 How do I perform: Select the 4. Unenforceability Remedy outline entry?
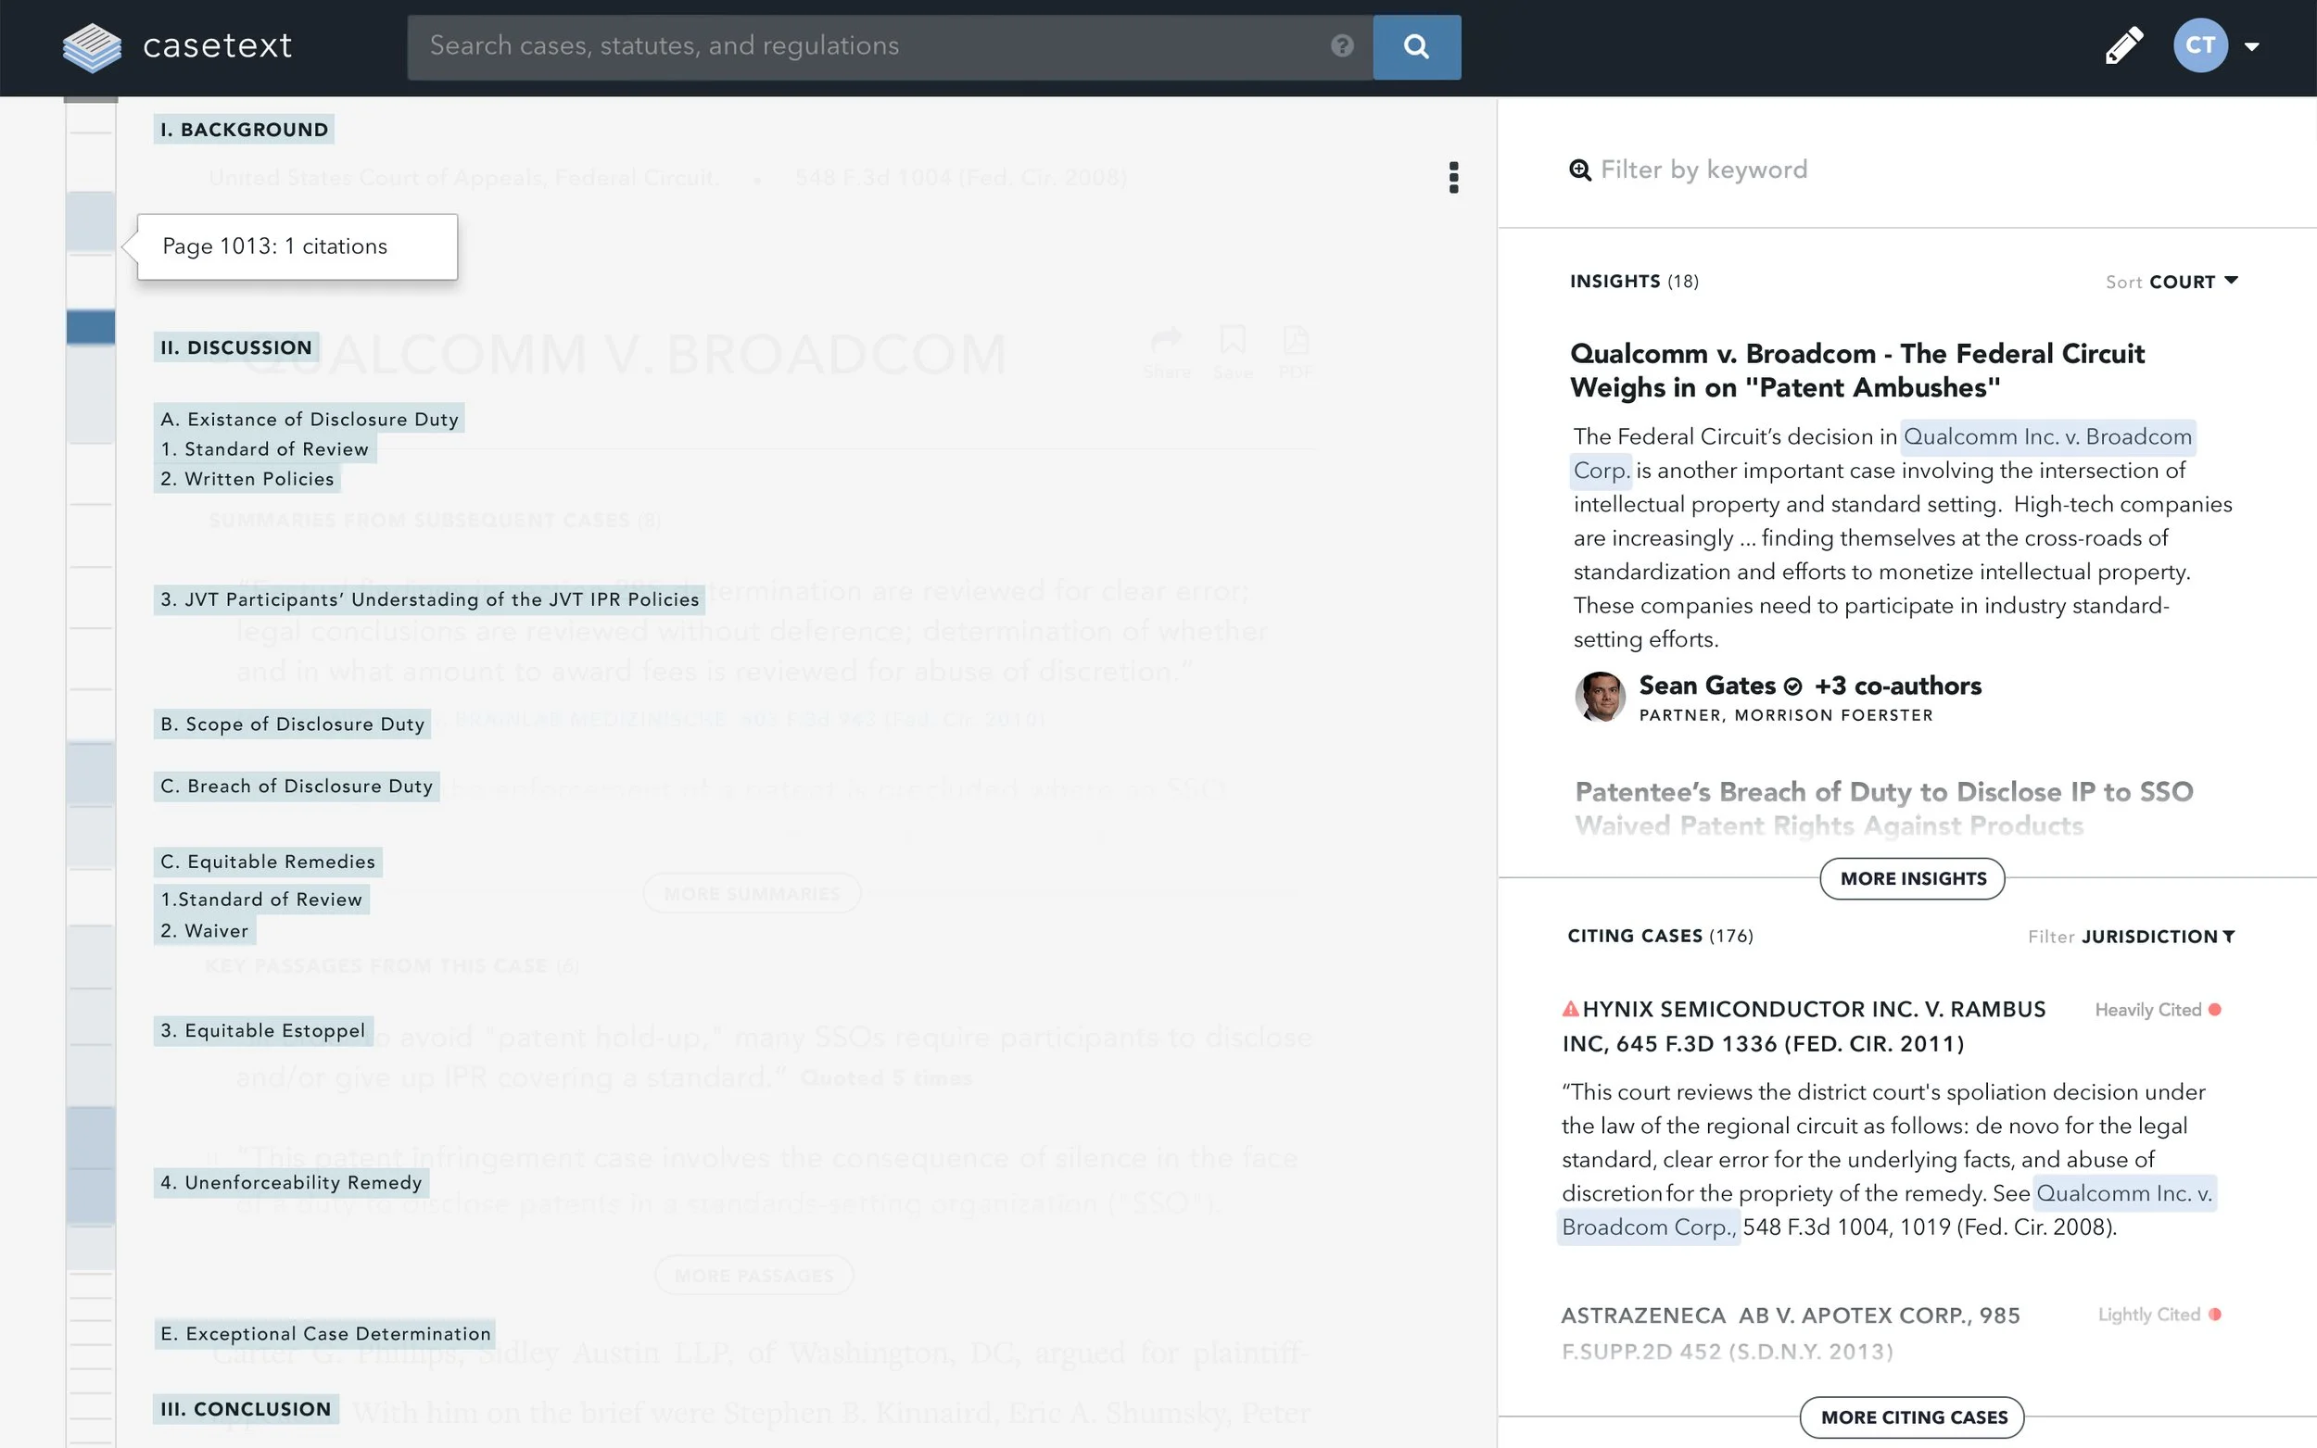click(290, 1183)
